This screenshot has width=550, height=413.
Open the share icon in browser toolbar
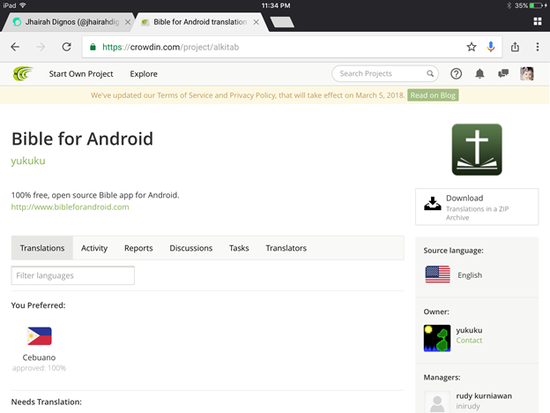515,47
